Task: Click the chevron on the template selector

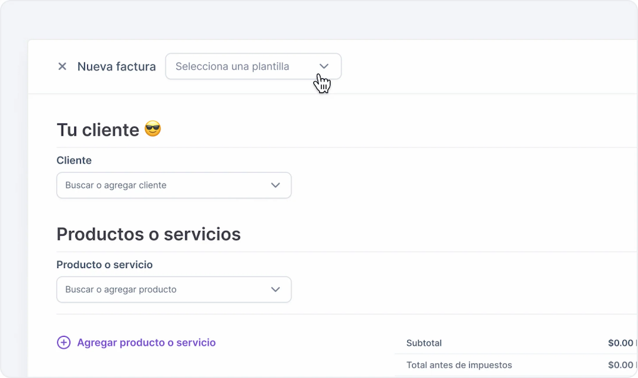Action: 324,66
